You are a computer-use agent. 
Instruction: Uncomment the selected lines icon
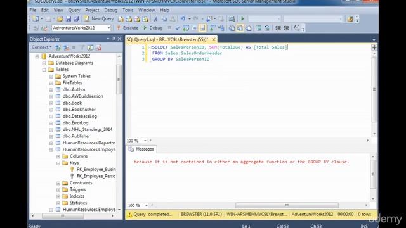tap(267, 28)
